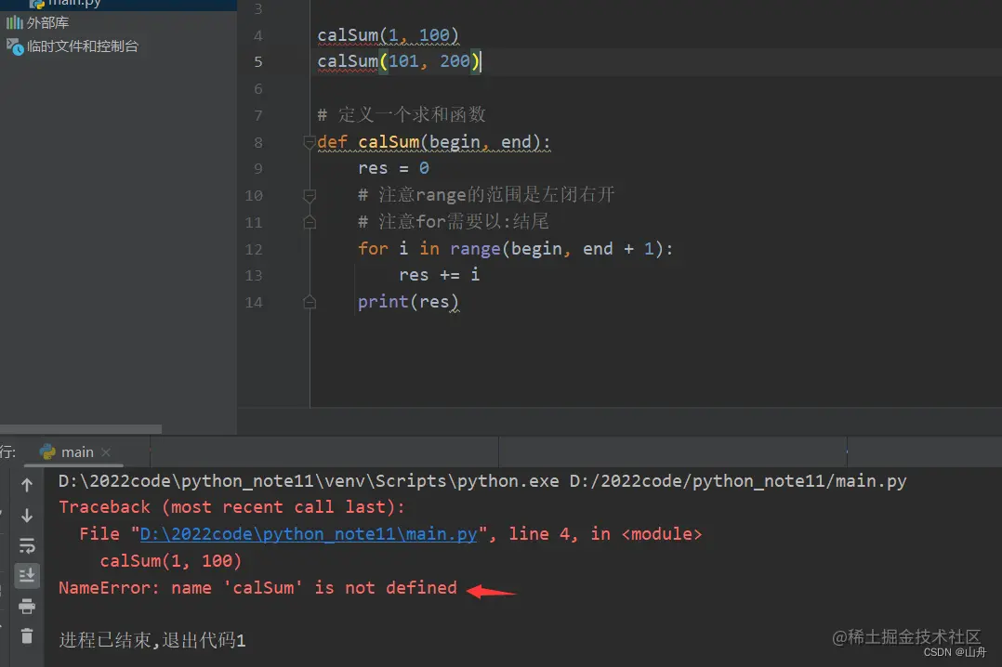Click the for i in range line
This screenshot has height=667, width=1002.
tap(515, 249)
